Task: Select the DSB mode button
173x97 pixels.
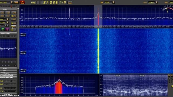Action: click(x=2, y=16)
